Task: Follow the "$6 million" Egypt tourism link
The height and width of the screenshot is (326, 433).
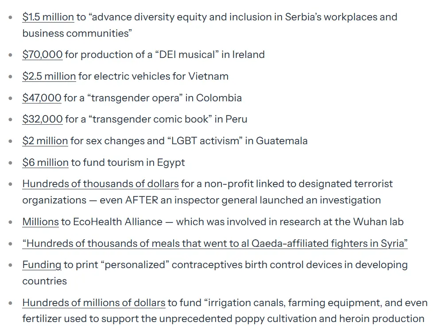Action: click(x=45, y=163)
